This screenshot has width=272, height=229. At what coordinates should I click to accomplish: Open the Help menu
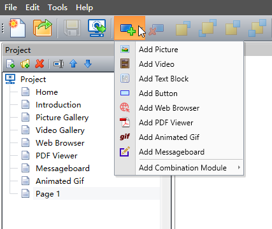point(84,8)
